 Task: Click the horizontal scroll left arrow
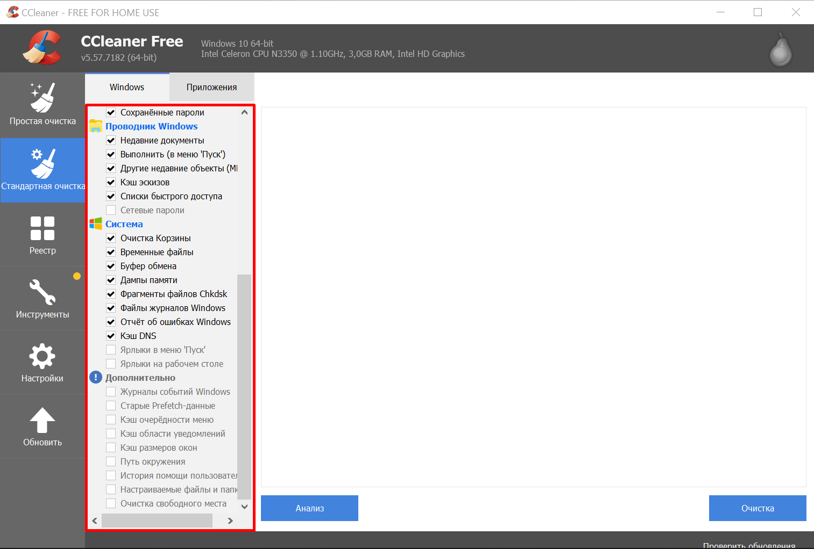click(x=95, y=521)
